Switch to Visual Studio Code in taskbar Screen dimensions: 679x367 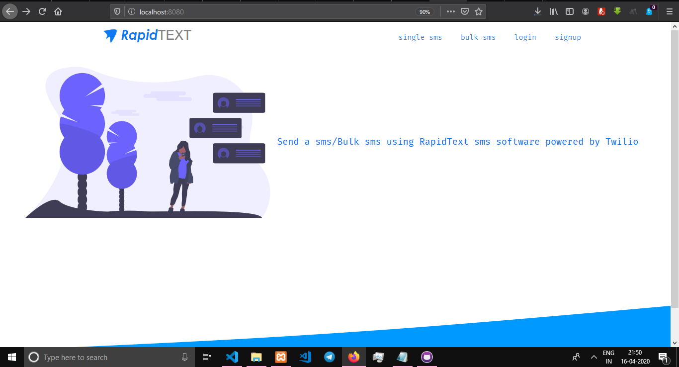232,357
